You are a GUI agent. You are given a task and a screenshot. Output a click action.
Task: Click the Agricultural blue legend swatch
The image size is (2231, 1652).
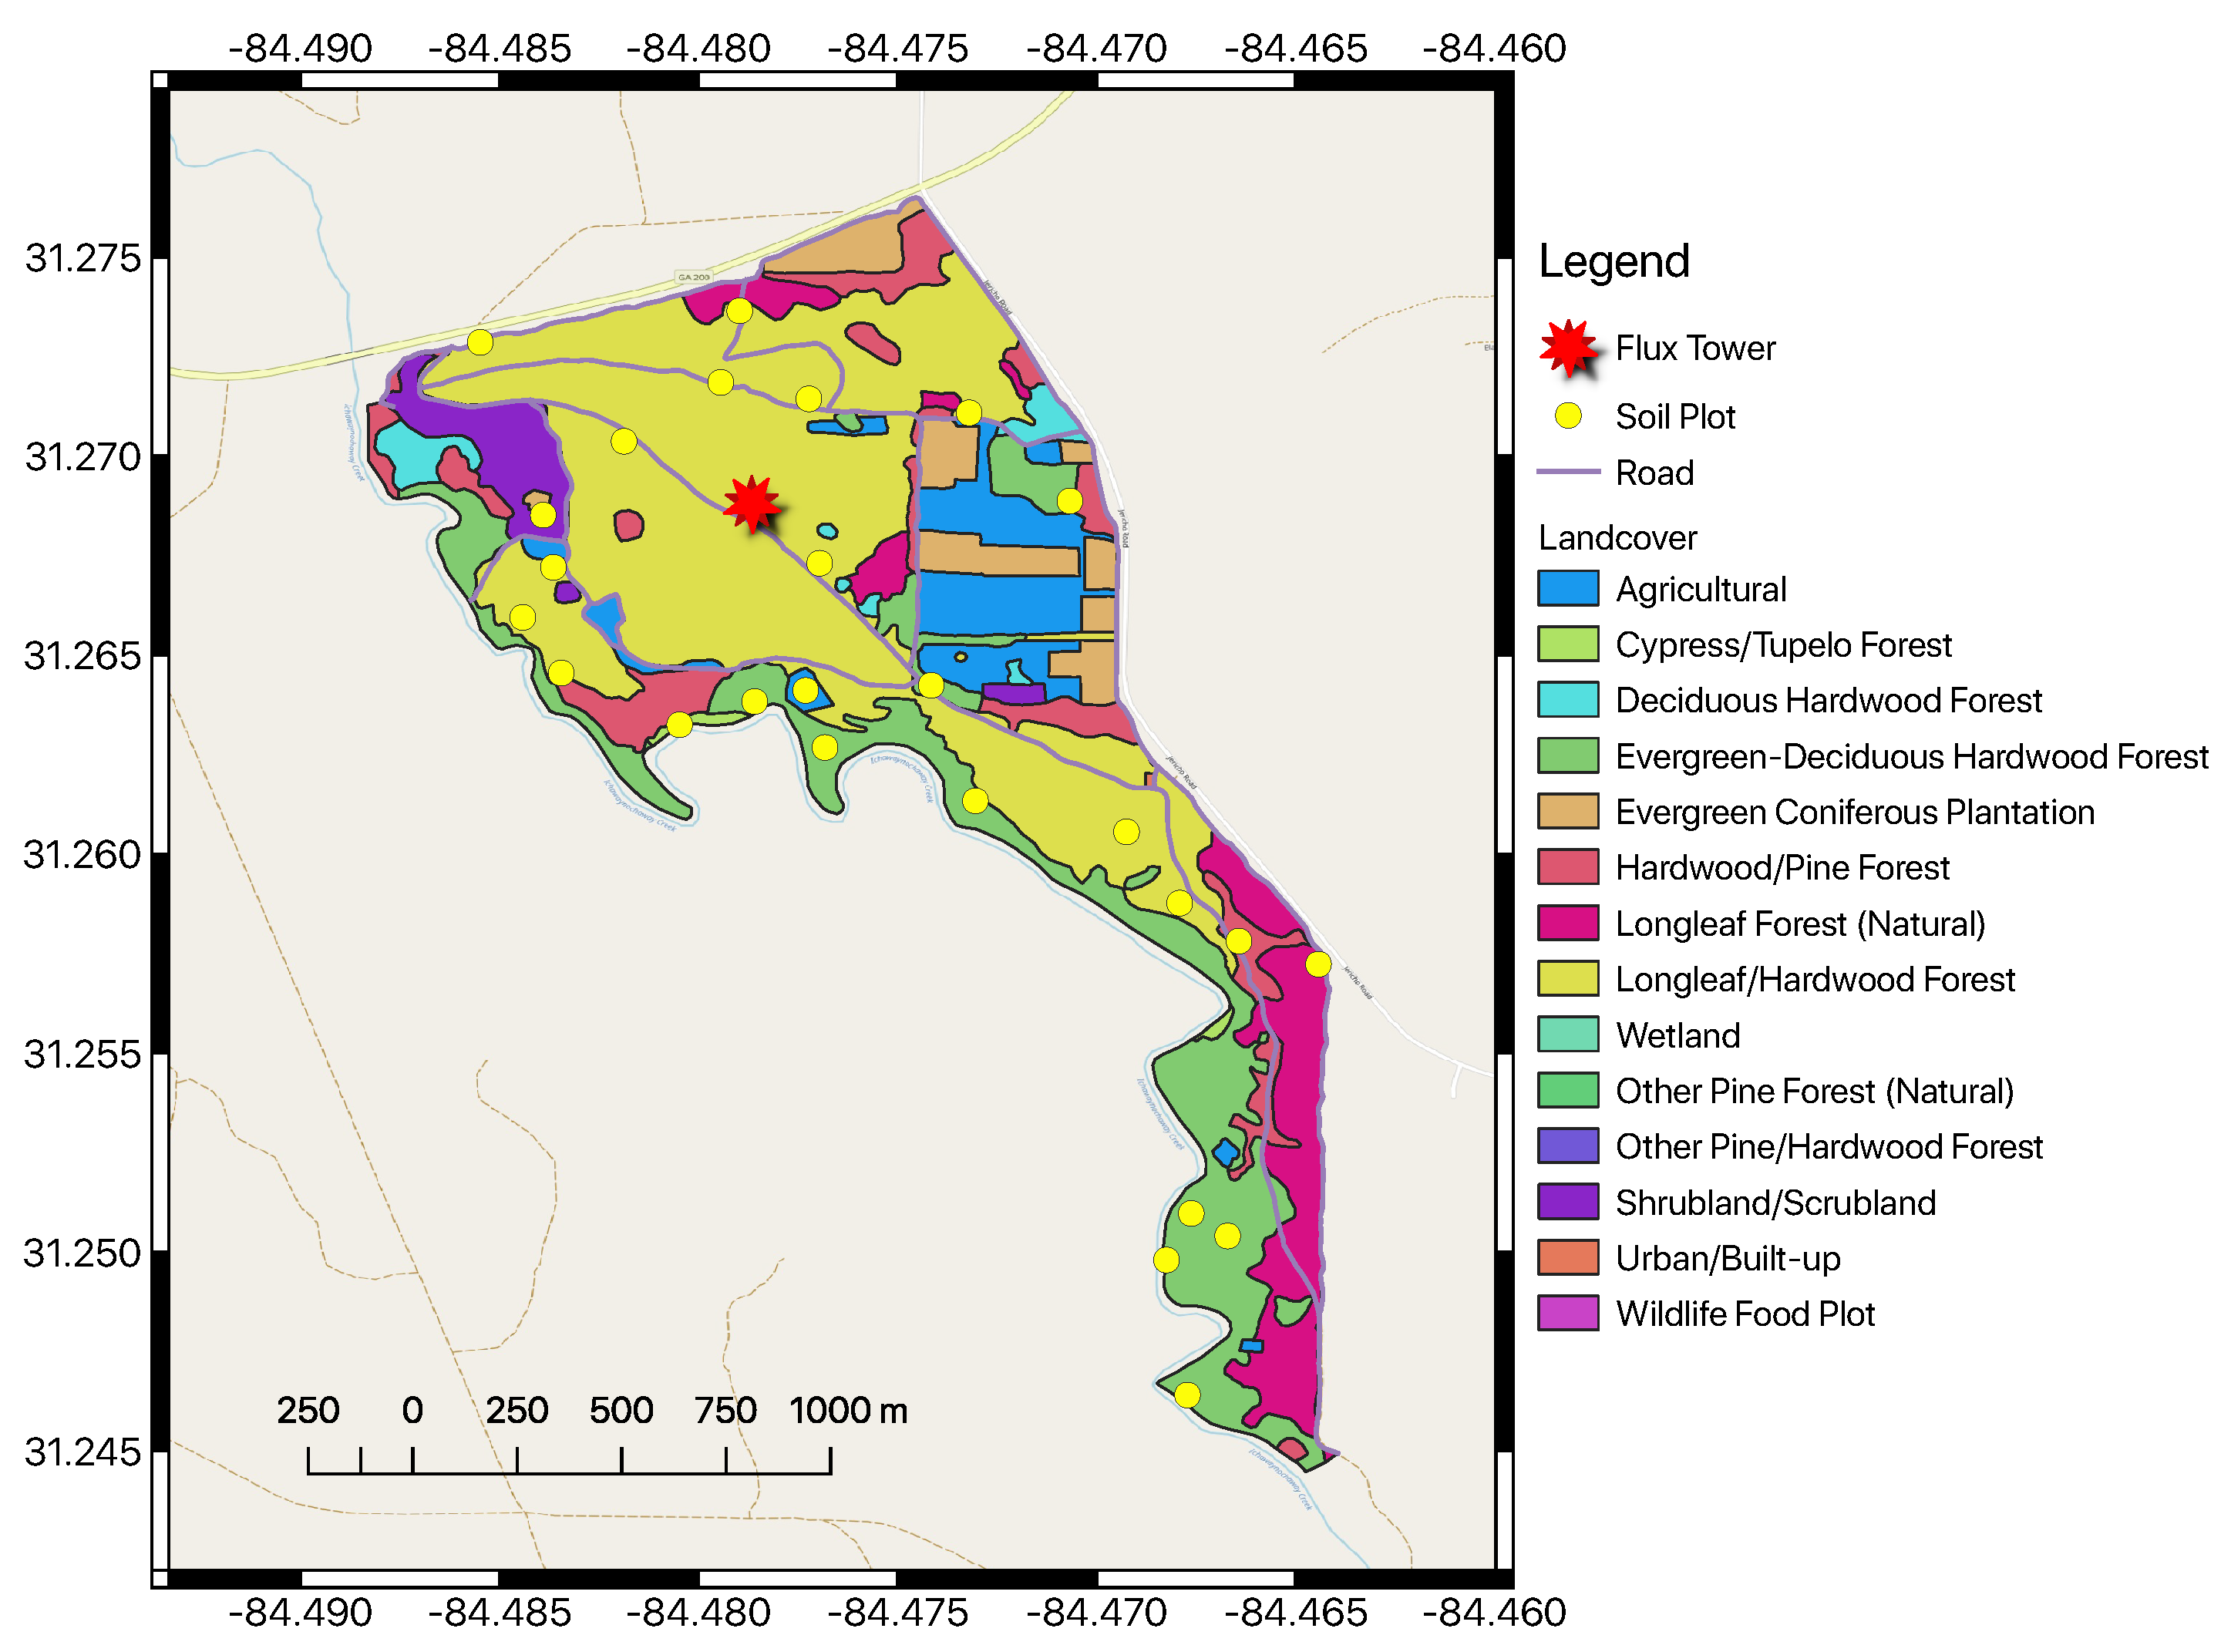[1568, 589]
